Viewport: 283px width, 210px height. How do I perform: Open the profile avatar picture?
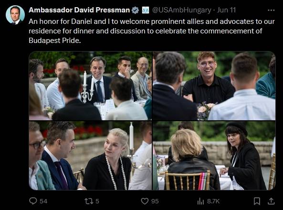[15, 15]
